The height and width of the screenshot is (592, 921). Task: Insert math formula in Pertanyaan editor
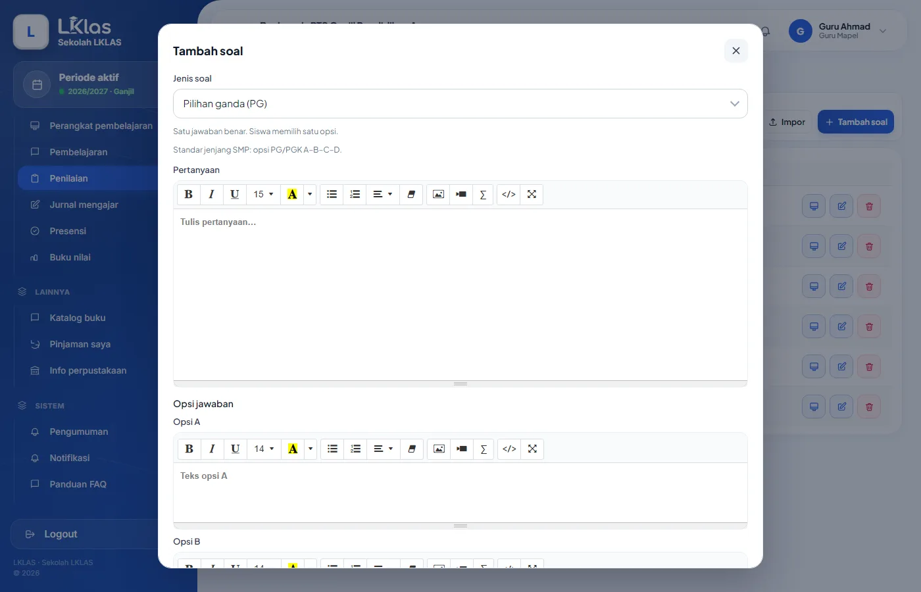click(483, 194)
